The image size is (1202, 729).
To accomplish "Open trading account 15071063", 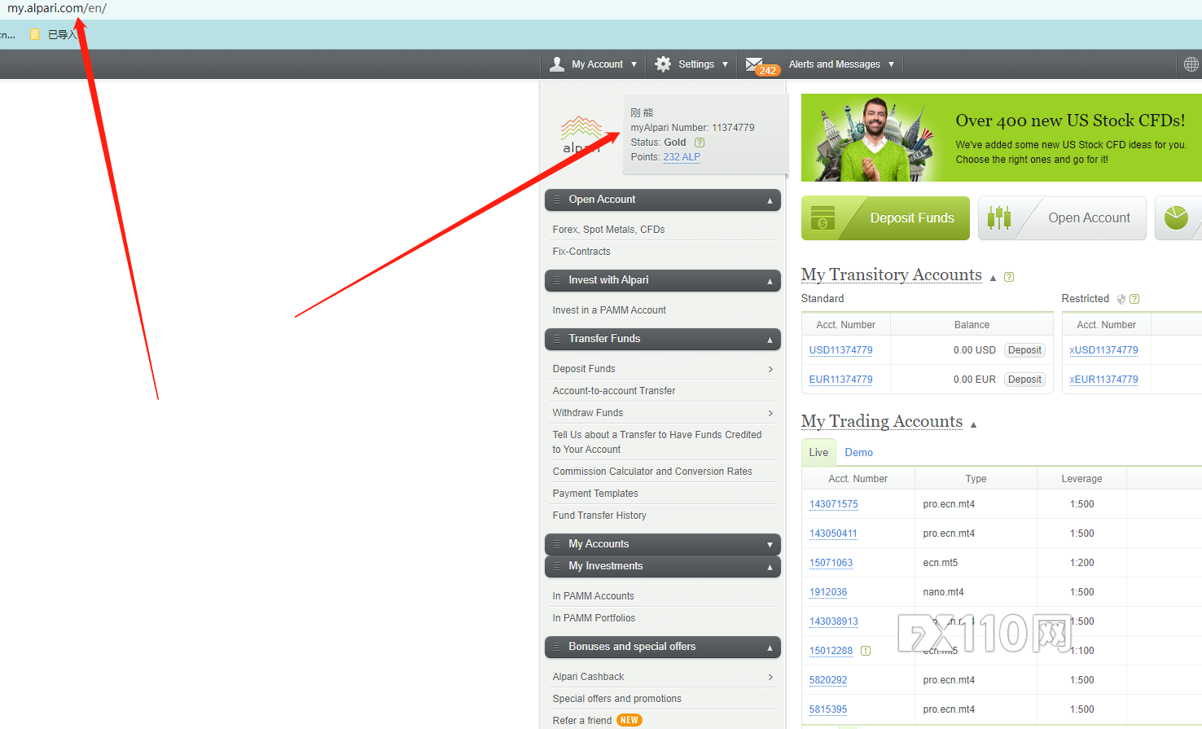I will [x=831, y=563].
